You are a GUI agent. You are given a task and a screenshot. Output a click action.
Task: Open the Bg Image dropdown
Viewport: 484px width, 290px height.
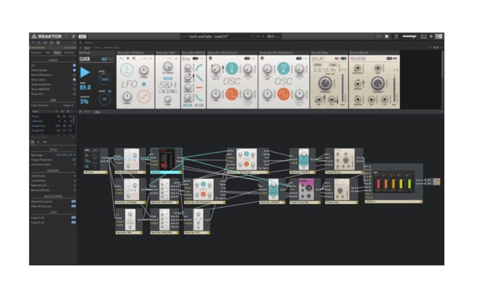tap(66, 155)
